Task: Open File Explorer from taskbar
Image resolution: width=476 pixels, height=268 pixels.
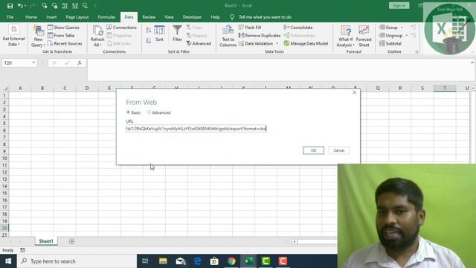Action: [x=163, y=261]
